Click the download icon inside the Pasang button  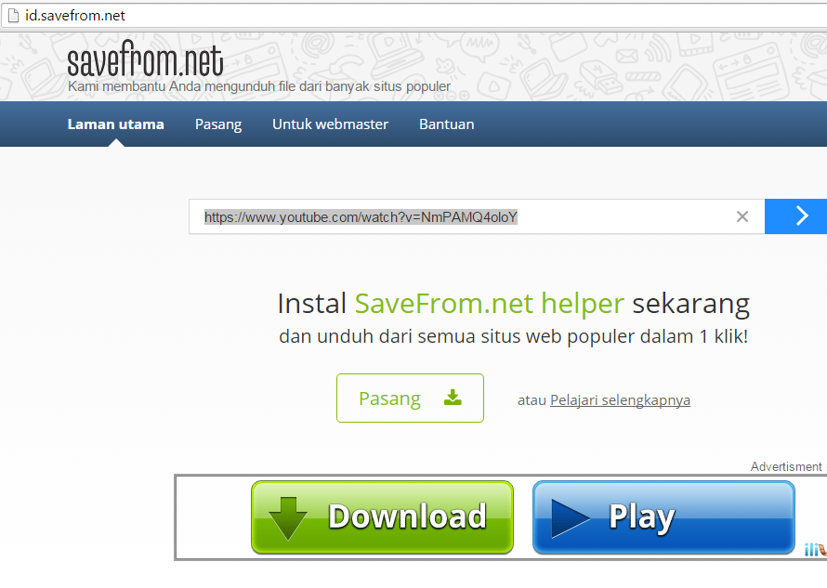[x=453, y=398]
